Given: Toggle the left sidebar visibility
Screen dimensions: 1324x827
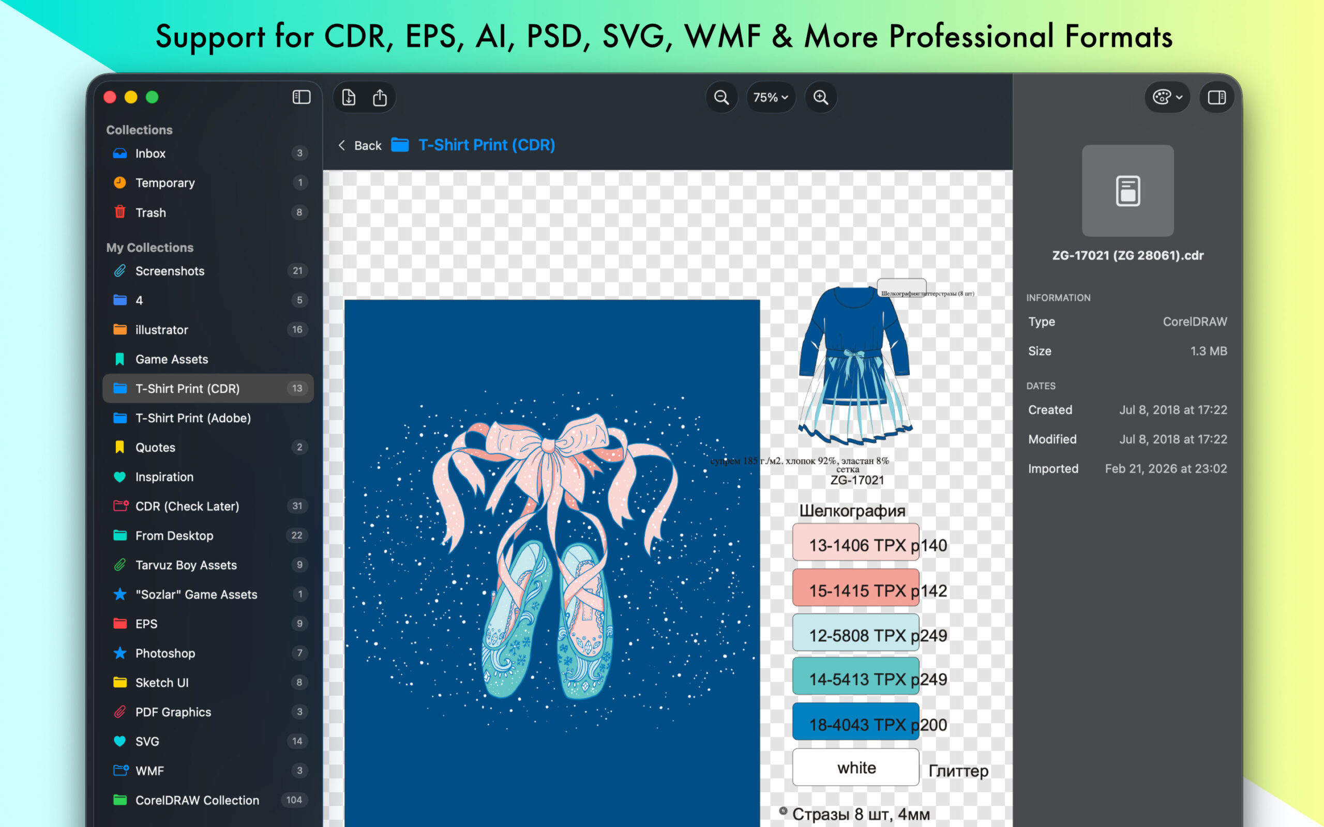Looking at the screenshot, I should click(301, 97).
